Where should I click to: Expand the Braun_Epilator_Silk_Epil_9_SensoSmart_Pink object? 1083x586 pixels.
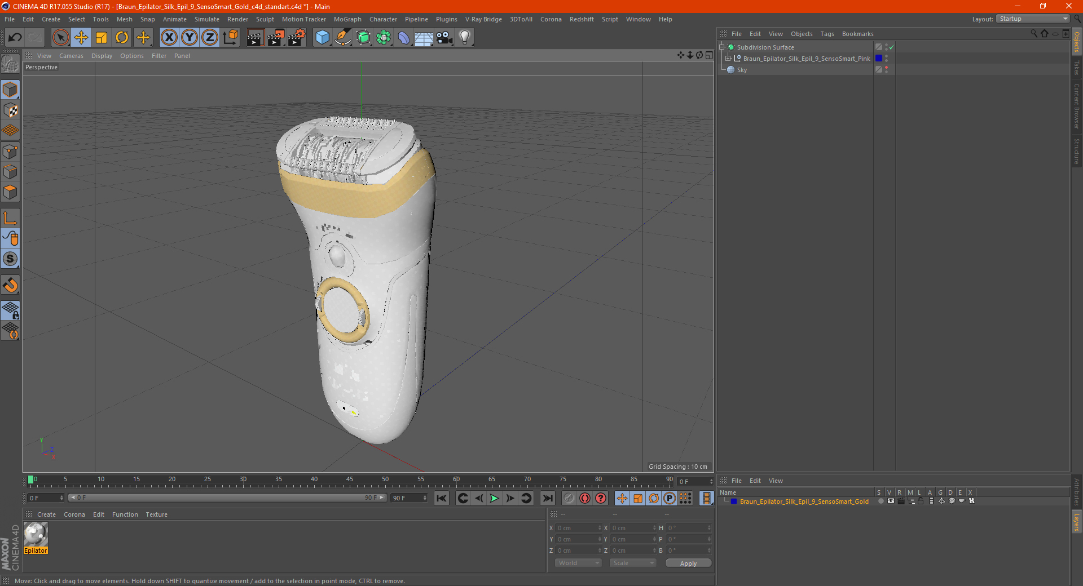(x=728, y=59)
